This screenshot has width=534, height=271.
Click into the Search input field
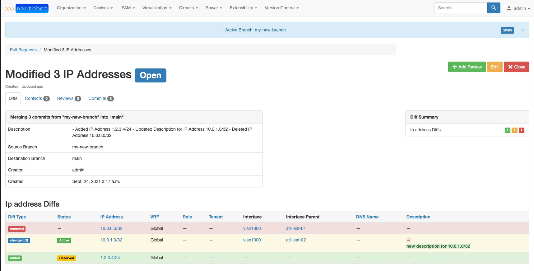coord(461,8)
